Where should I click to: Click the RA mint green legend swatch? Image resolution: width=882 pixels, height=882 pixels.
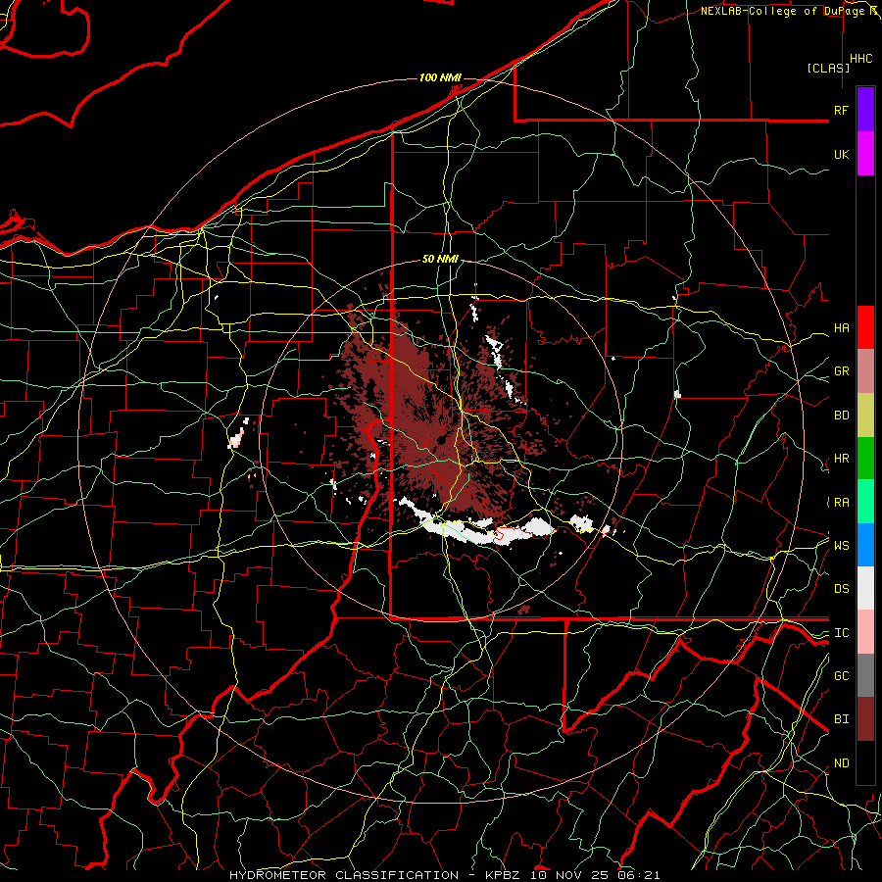point(865,502)
